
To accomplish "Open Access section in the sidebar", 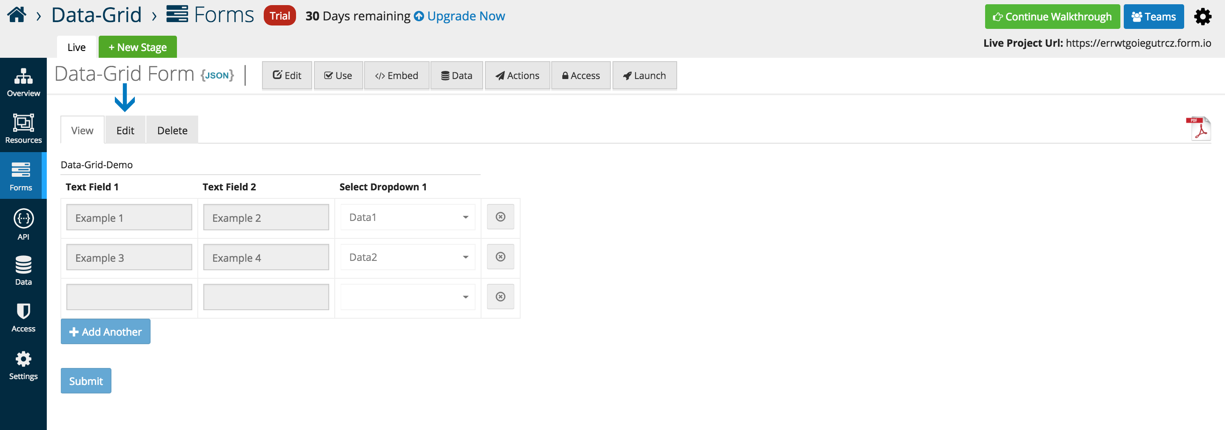I will click(23, 317).
